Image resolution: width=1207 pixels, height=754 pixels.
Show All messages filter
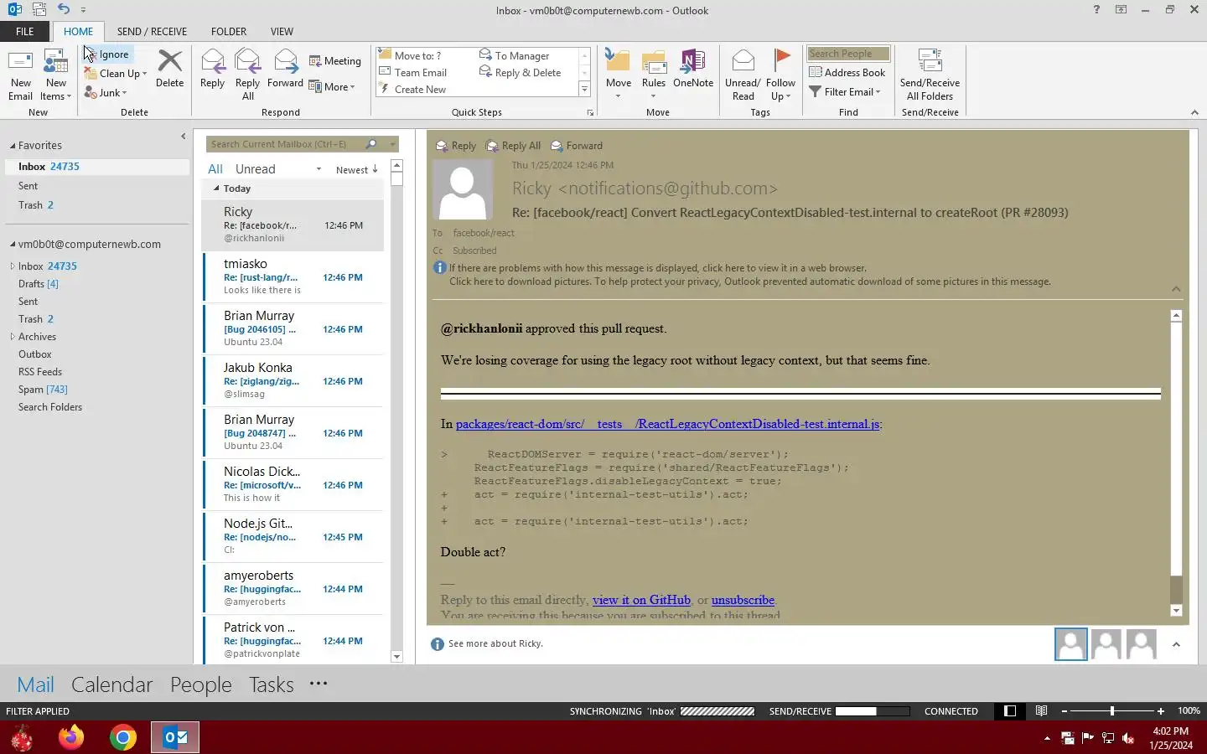pos(215,169)
